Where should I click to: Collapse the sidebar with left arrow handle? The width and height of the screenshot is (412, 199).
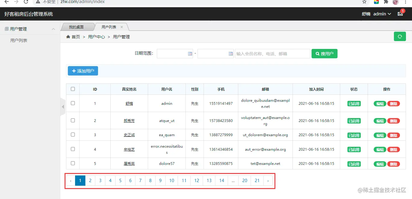coord(63,107)
